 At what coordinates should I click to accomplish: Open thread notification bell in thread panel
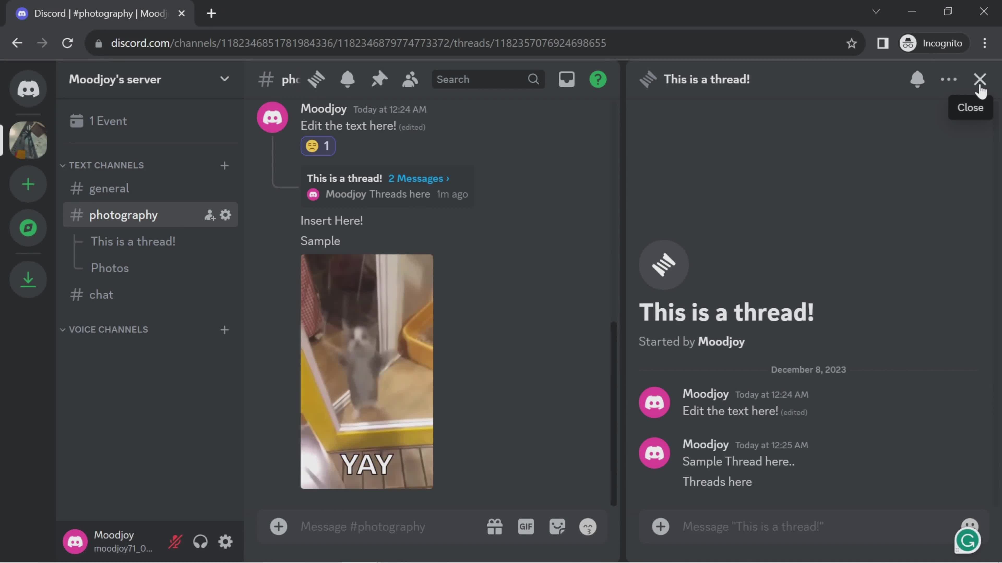[917, 79]
